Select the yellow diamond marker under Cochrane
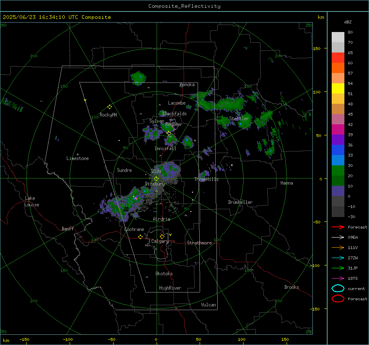This screenshot has width=369, height=345. (x=140, y=237)
